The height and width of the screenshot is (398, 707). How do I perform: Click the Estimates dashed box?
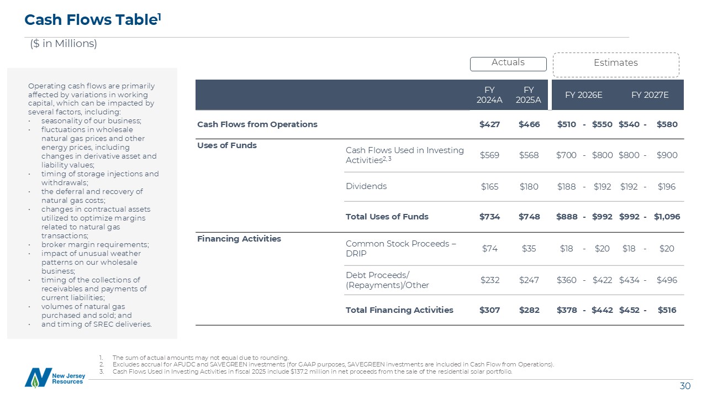click(x=616, y=64)
